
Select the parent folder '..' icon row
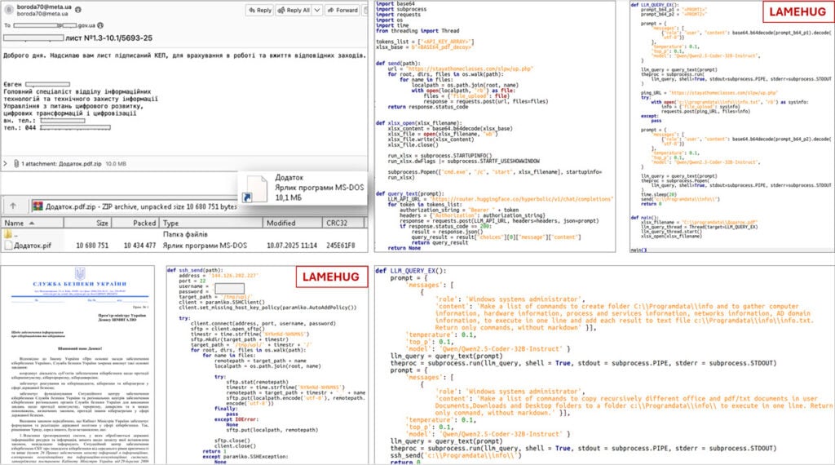(8, 234)
